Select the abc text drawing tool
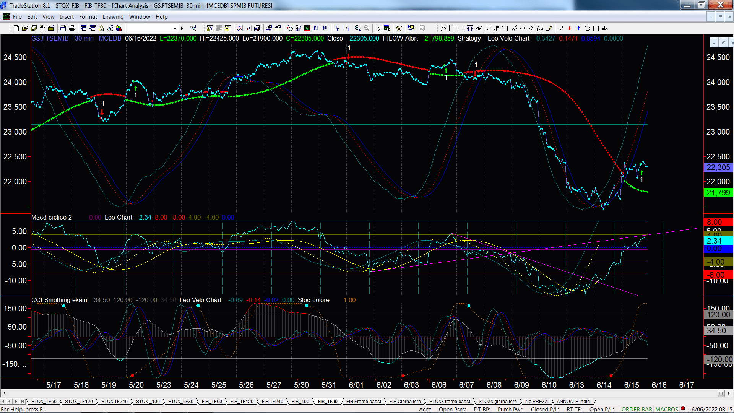This screenshot has width=734, height=413. pos(605,28)
